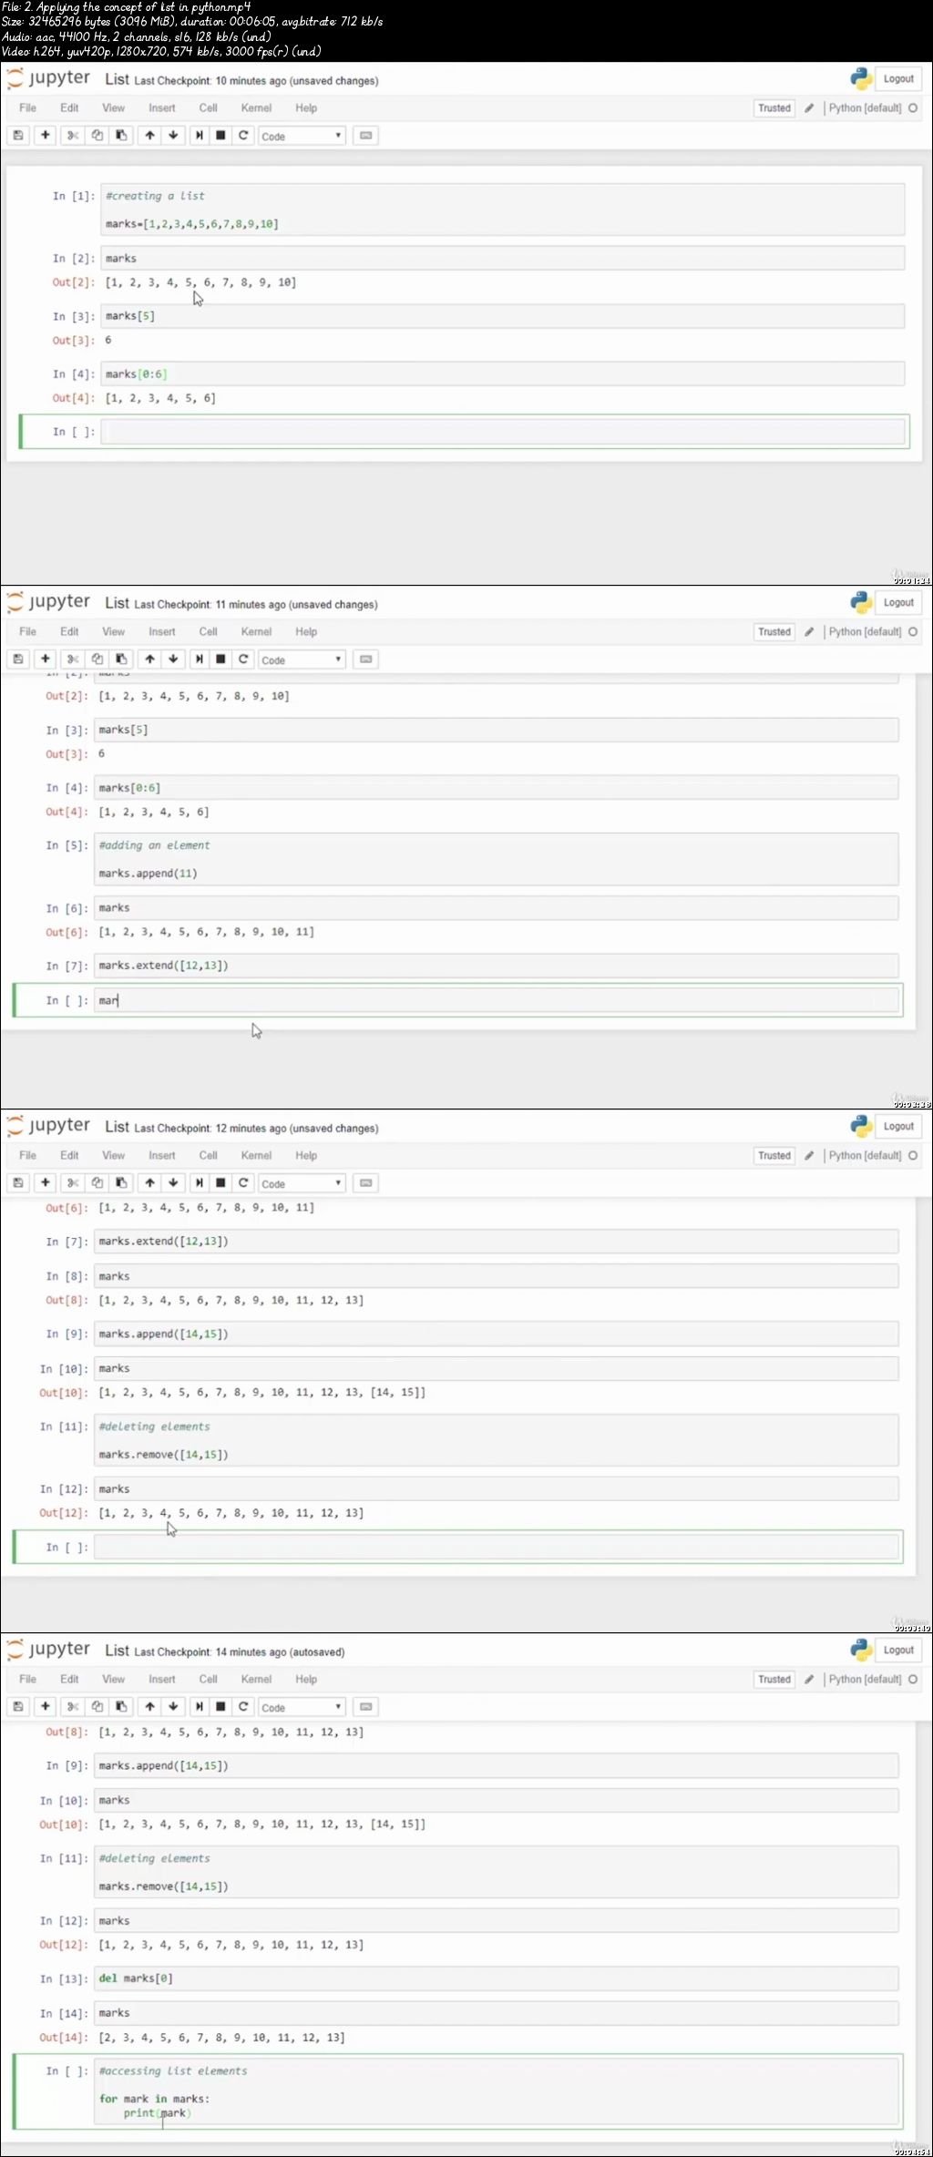
Task: Copy cell icon in the 12-minutes-ago notebook
Action: point(97,1183)
